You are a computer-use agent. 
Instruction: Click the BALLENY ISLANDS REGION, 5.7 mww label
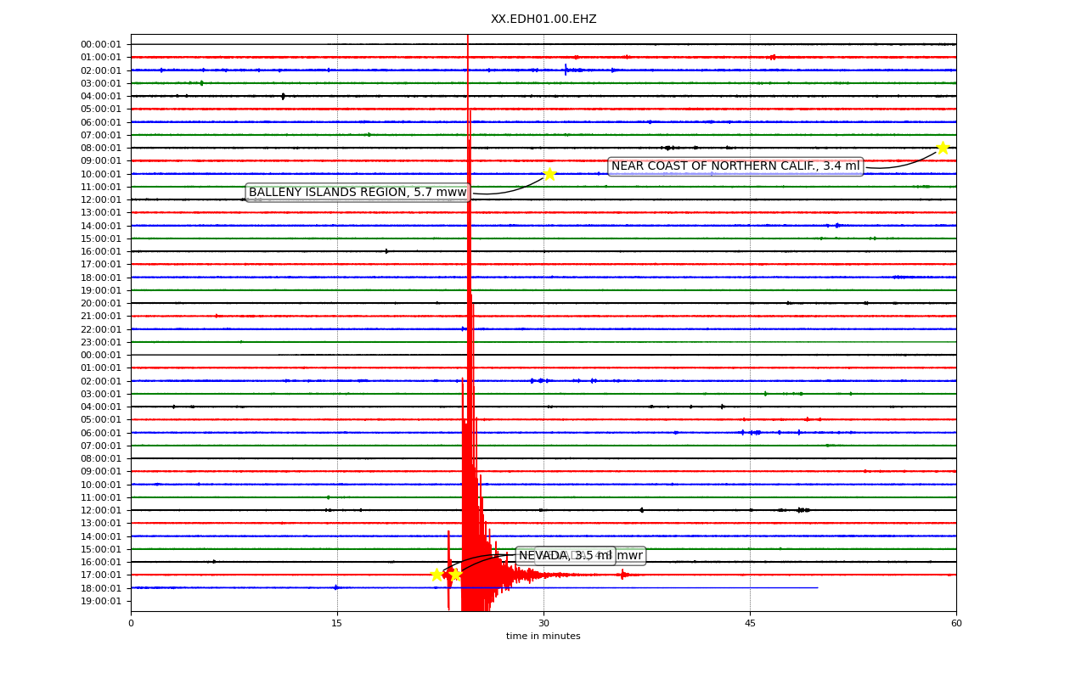click(358, 193)
